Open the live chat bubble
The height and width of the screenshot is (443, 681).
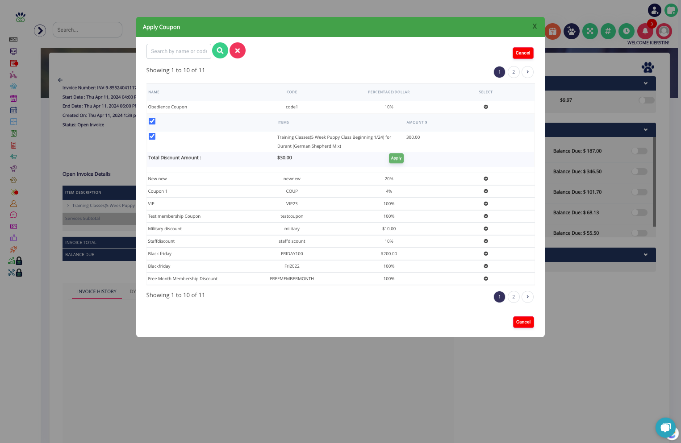coord(665,428)
